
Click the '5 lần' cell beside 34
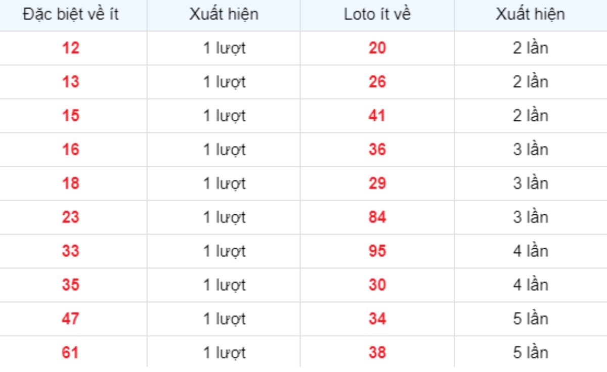click(x=531, y=319)
